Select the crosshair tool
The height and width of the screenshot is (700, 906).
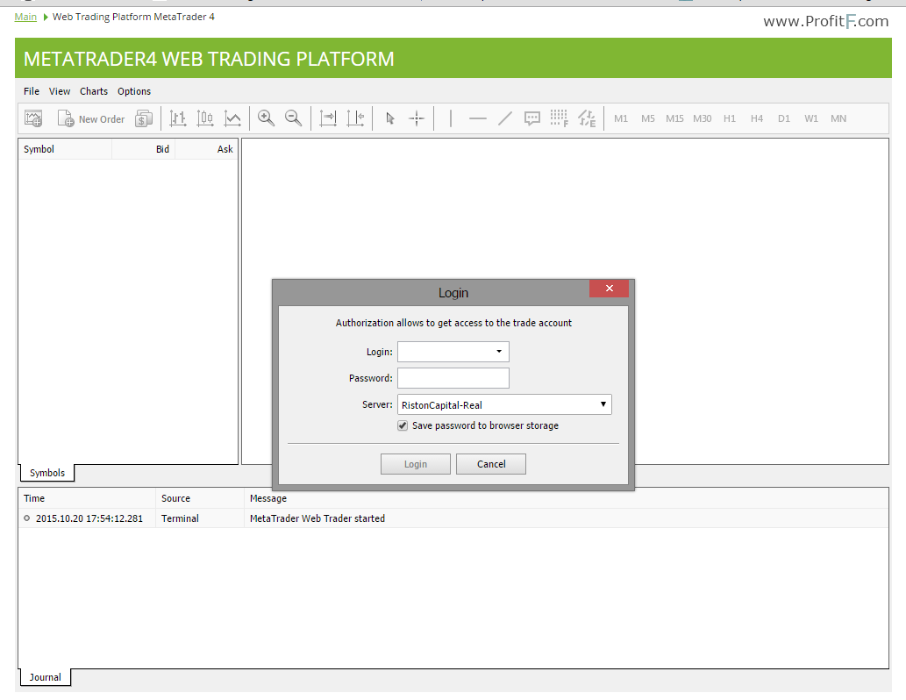point(417,118)
